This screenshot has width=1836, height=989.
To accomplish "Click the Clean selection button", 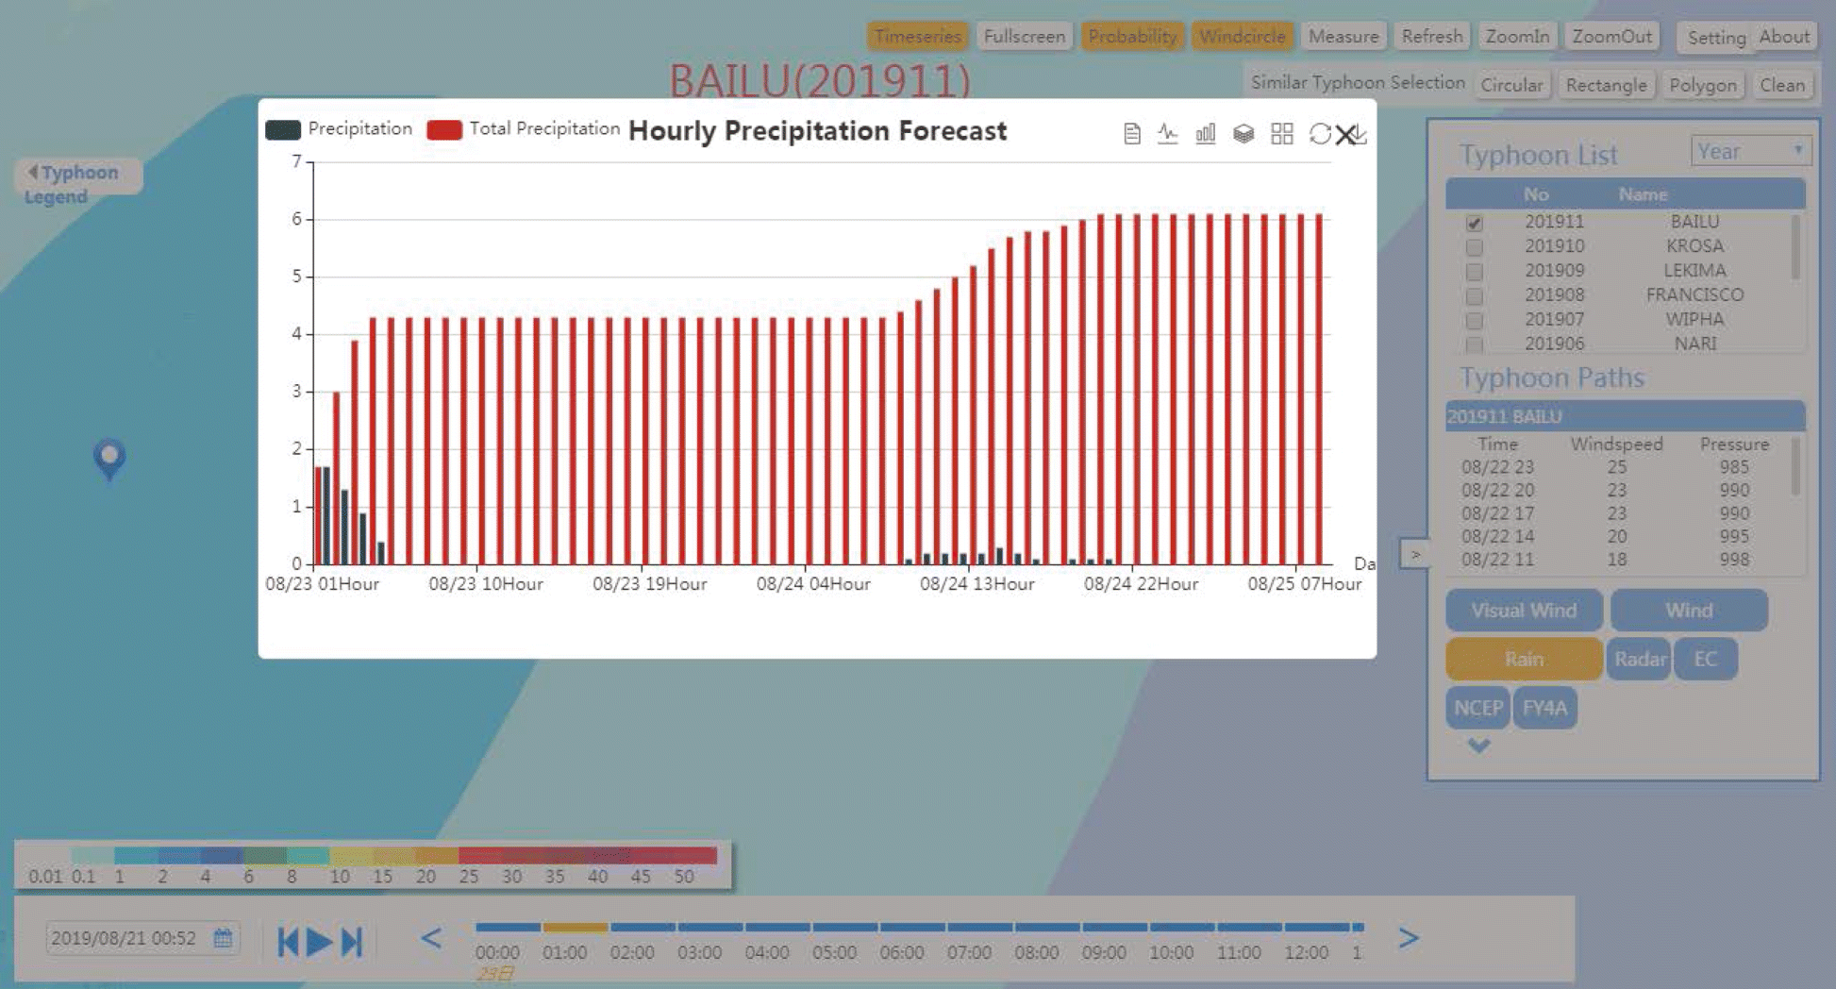I will coord(1781,85).
